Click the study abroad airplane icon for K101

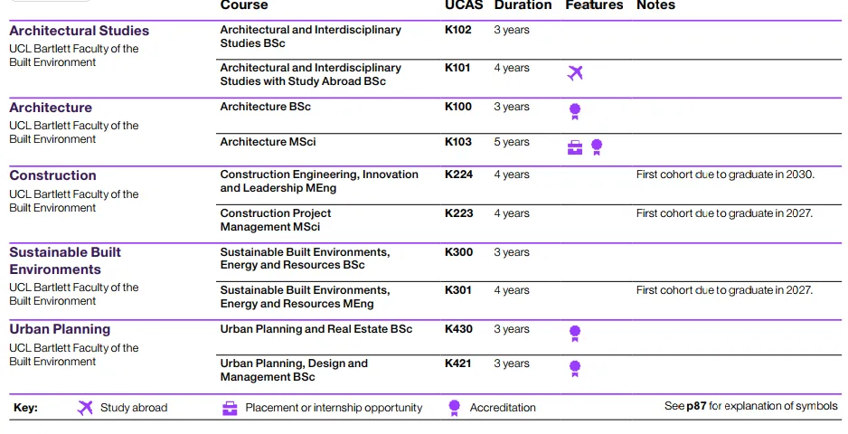(575, 72)
